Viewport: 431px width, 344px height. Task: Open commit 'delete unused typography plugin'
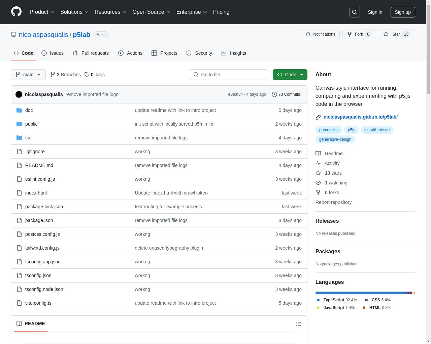[169, 248]
